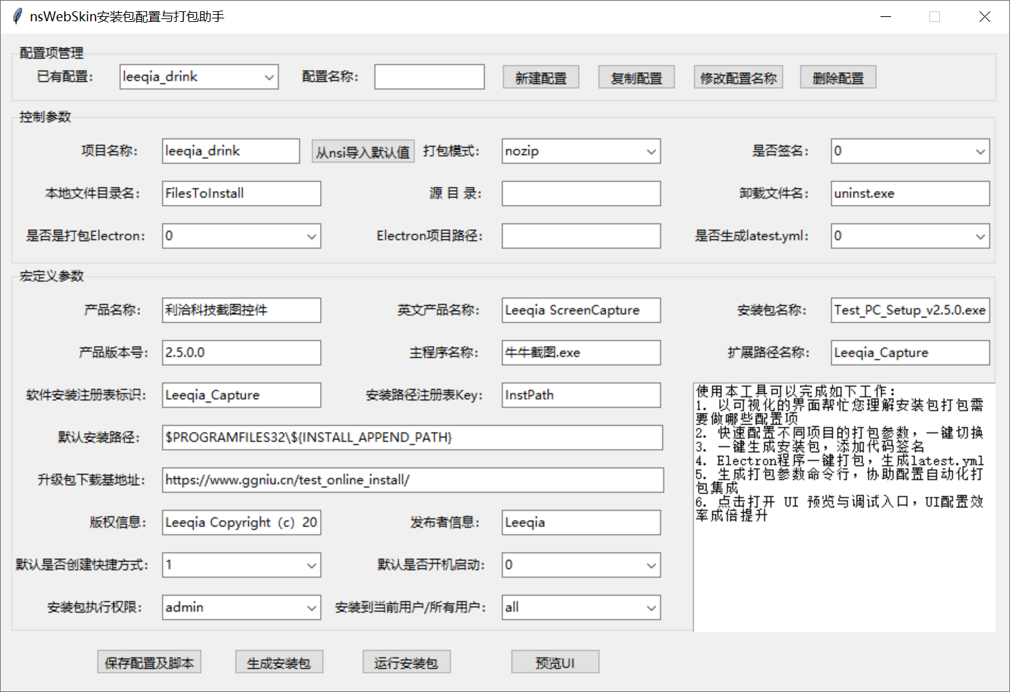Open the 是否生成latest.yml dropdown
The height and width of the screenshot is (692, 1010).
point(910,236)
